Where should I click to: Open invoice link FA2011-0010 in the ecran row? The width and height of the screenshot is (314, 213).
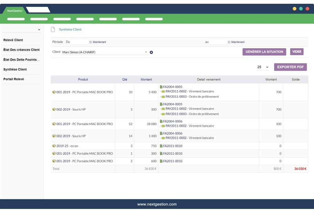(x=172, y=146)
